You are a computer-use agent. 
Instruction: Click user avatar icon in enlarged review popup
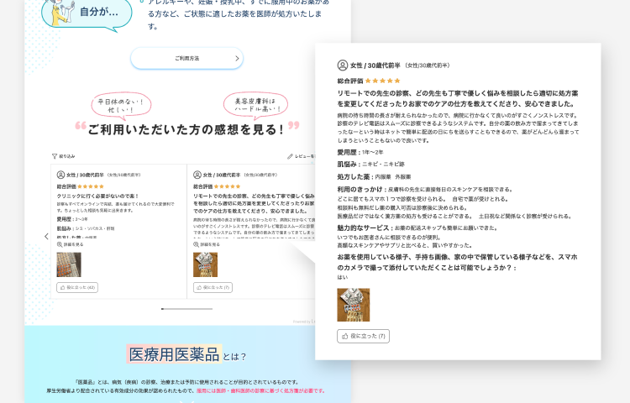(x=343, y=65)
